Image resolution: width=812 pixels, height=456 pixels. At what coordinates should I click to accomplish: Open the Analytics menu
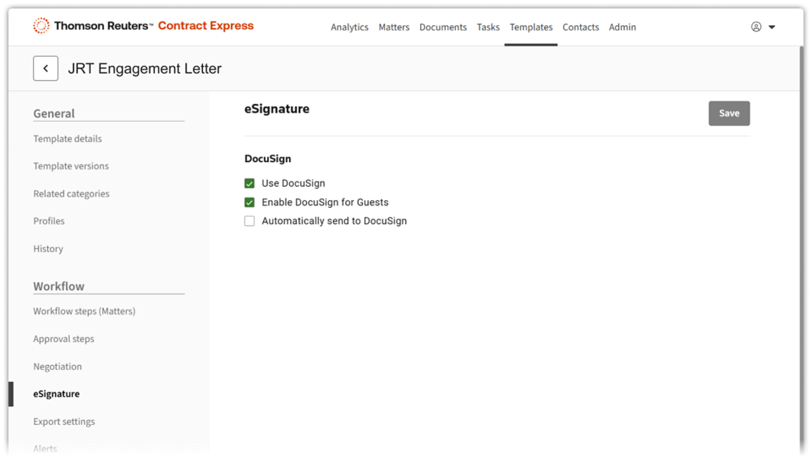(x=350, y=27)
